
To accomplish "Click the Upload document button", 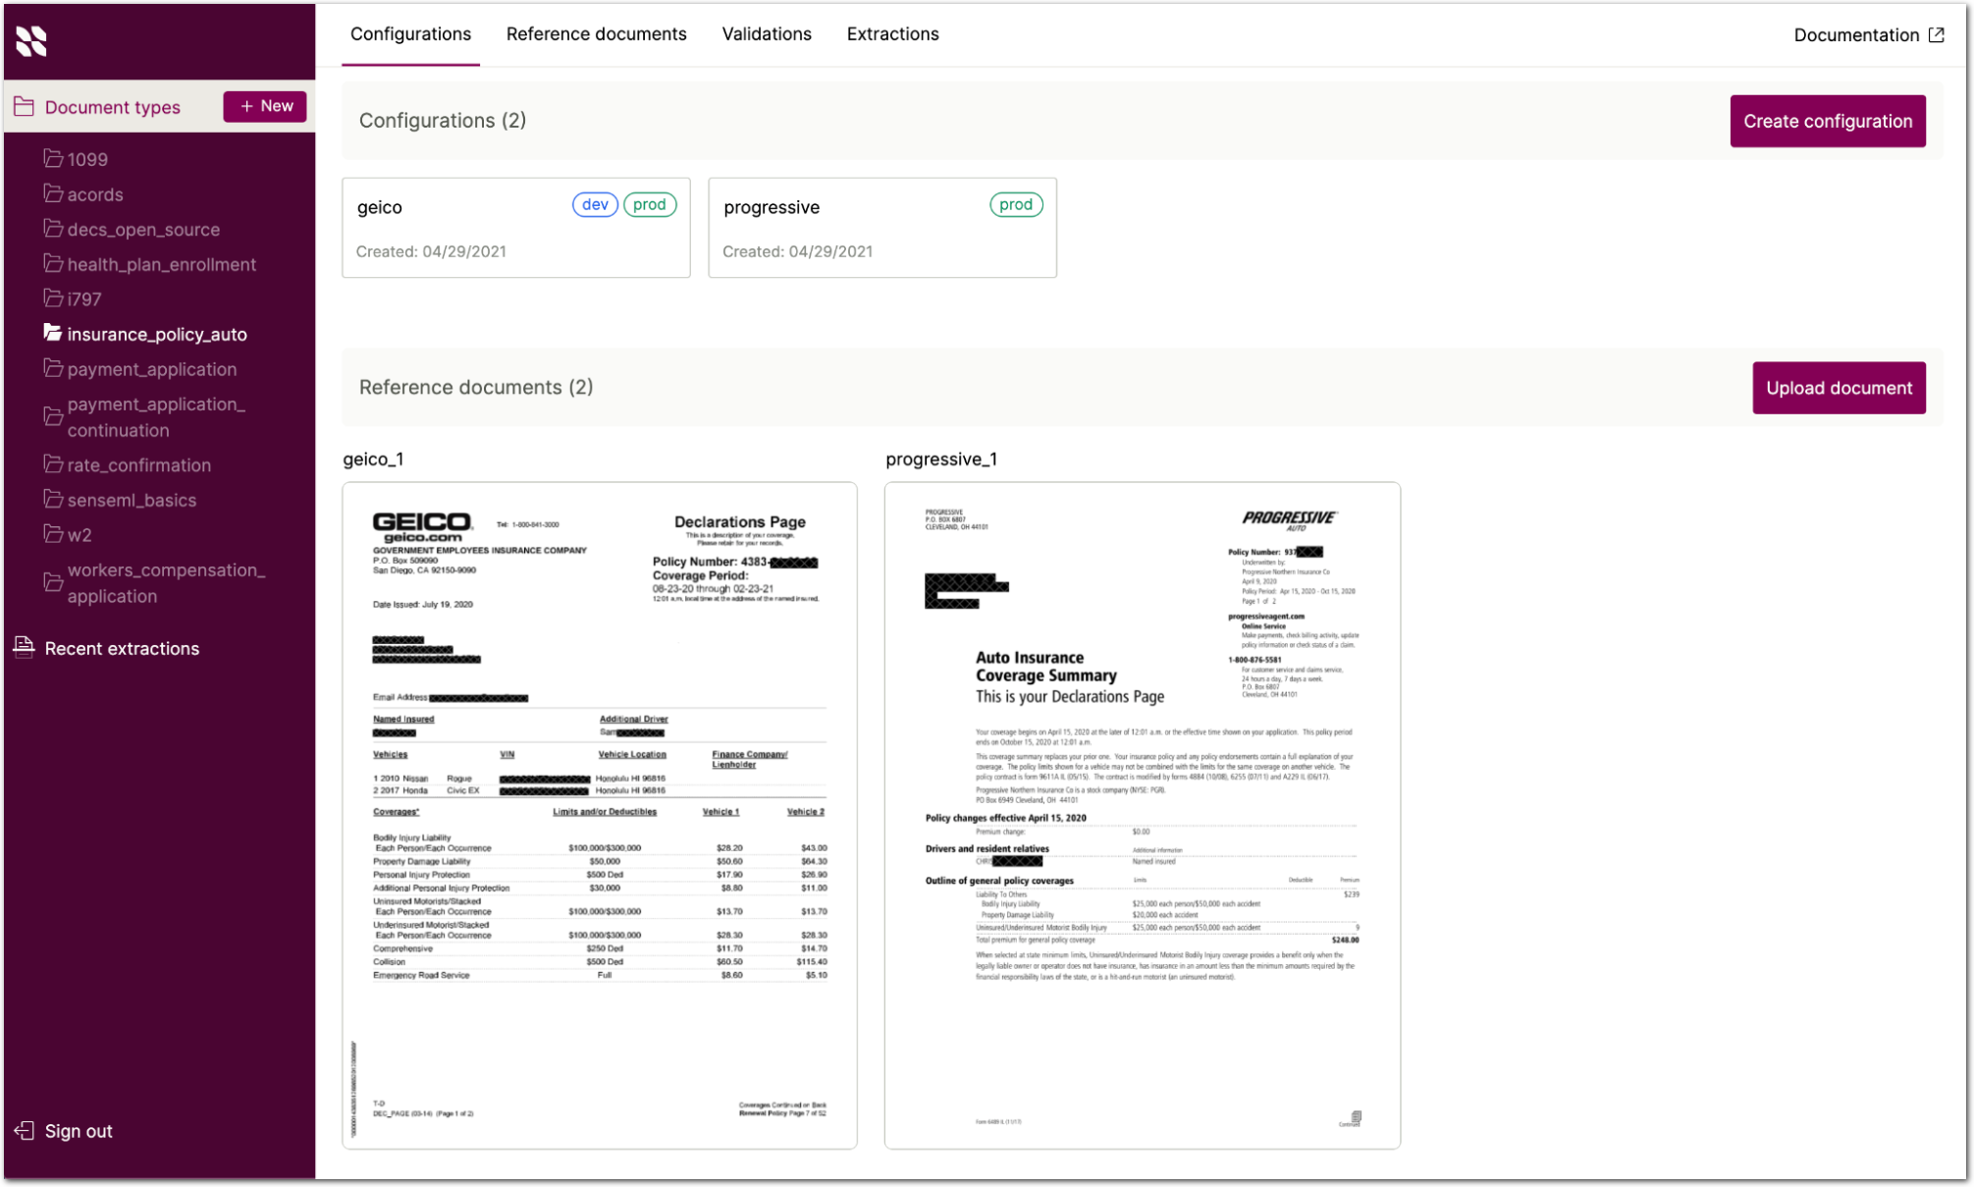I will pyautogui.click(x=1838, y=388).
